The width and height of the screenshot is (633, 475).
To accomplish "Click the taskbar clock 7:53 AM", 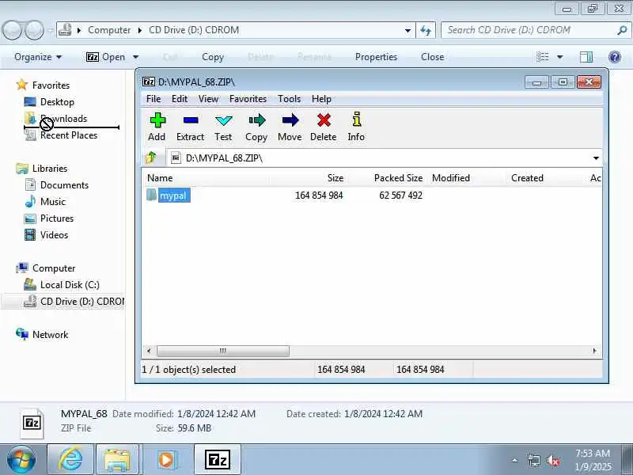I will point(593,453).
